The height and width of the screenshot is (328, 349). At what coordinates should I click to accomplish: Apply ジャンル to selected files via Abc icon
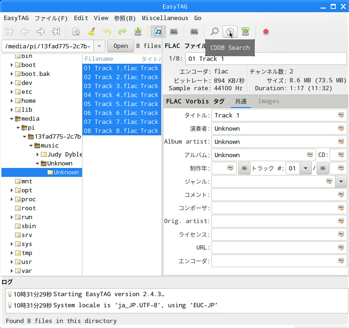click(x=329, y=182)
